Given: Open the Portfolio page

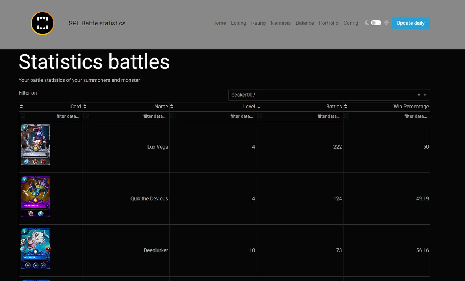Looking at the screenshot, I should tap(329, 23).
